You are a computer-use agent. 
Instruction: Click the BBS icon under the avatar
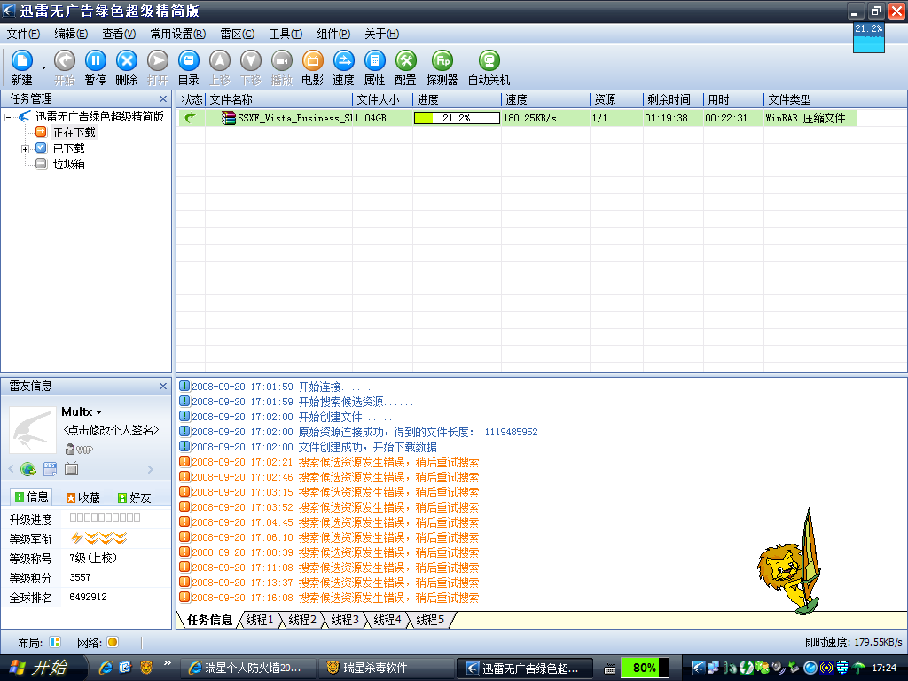pos(51,468)
